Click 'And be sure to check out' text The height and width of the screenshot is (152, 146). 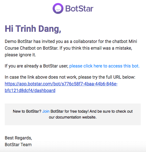[111, 111]
